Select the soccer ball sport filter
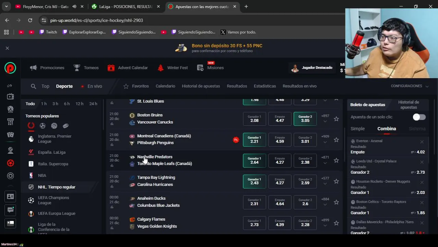Viewport: 438px width, 247px height. pos(42,126)
